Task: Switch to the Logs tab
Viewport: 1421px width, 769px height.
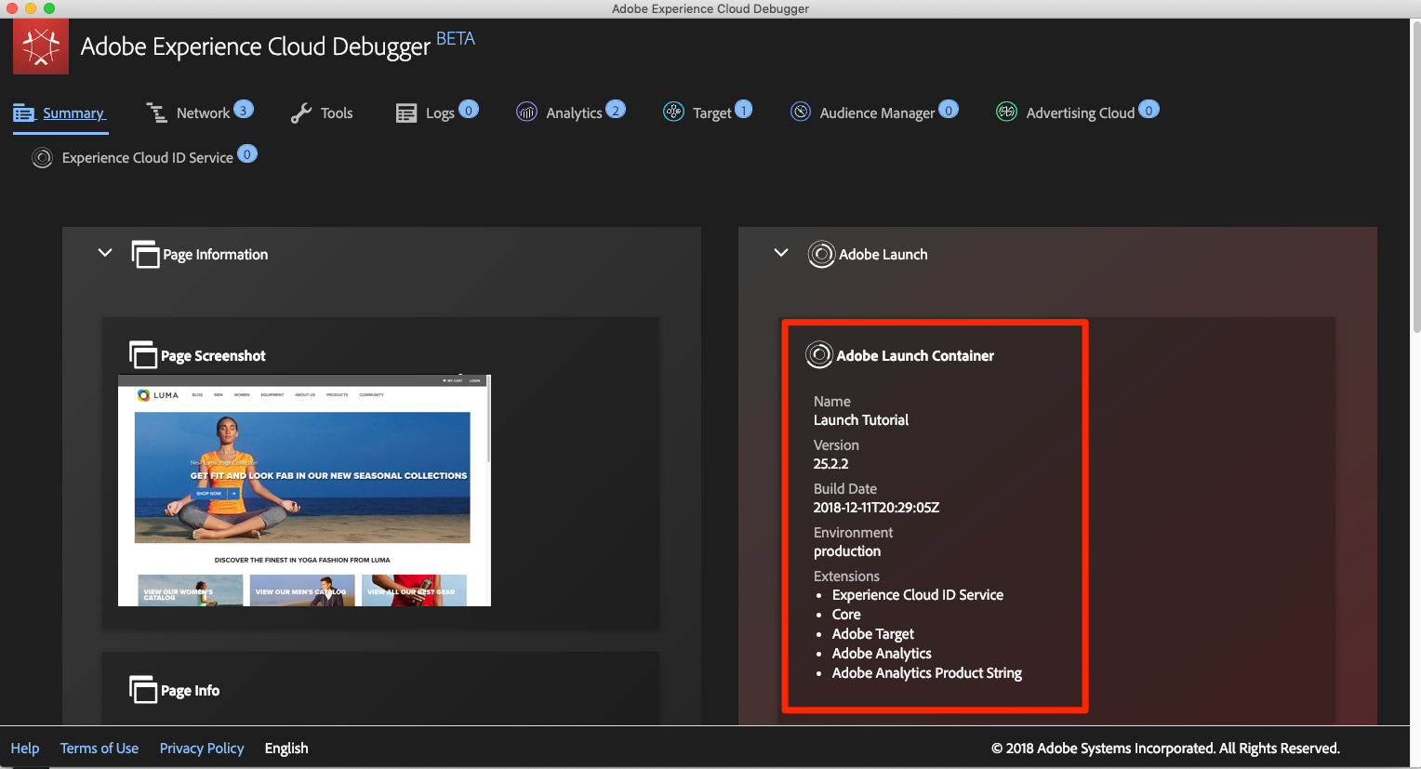Action: (437, 113)
